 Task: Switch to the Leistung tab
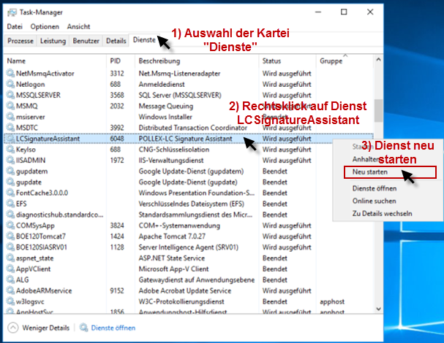coord(53,41)
